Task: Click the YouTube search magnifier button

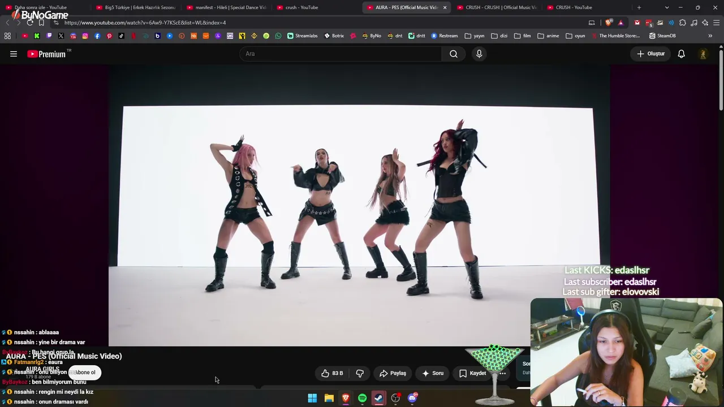Action: 454,54
